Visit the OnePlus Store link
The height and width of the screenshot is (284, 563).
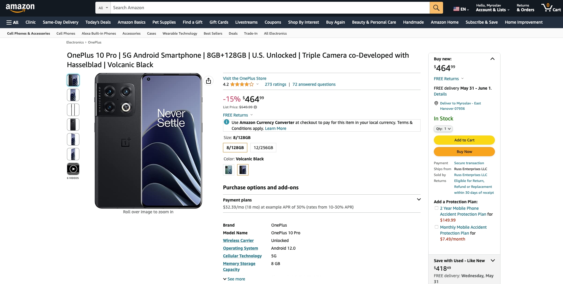coord(245,78)
